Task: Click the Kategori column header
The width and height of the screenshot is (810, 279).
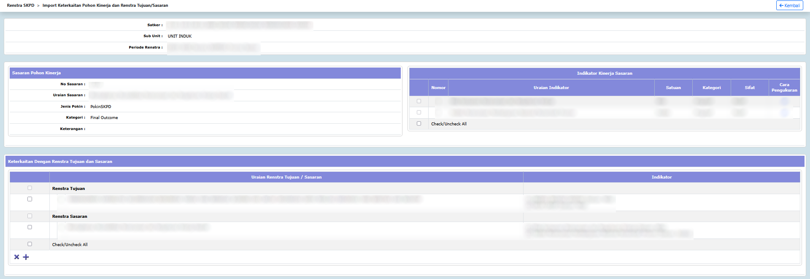Action: point(711,88)
